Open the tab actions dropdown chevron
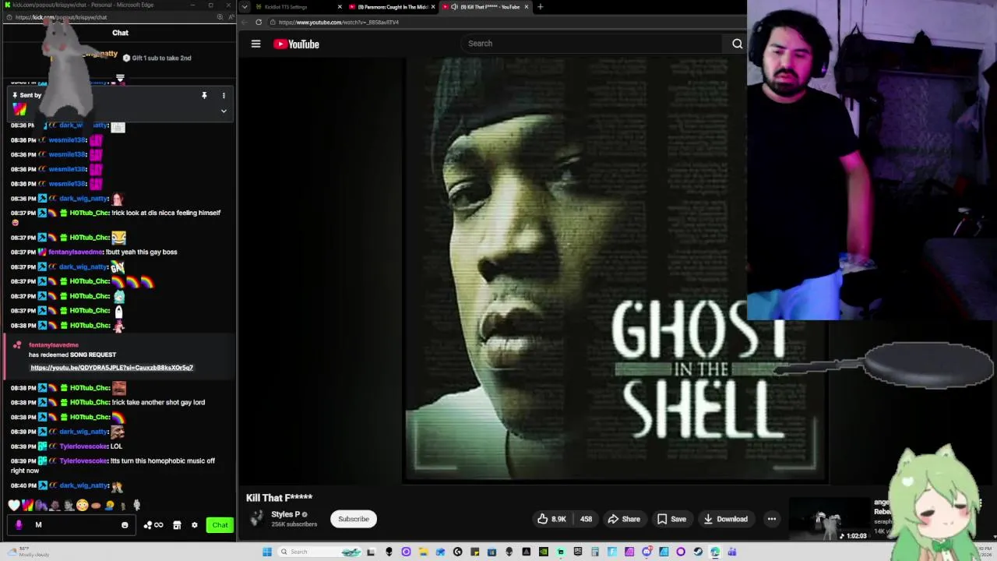Viewport: 997px width, 561px height. point(245,7)
